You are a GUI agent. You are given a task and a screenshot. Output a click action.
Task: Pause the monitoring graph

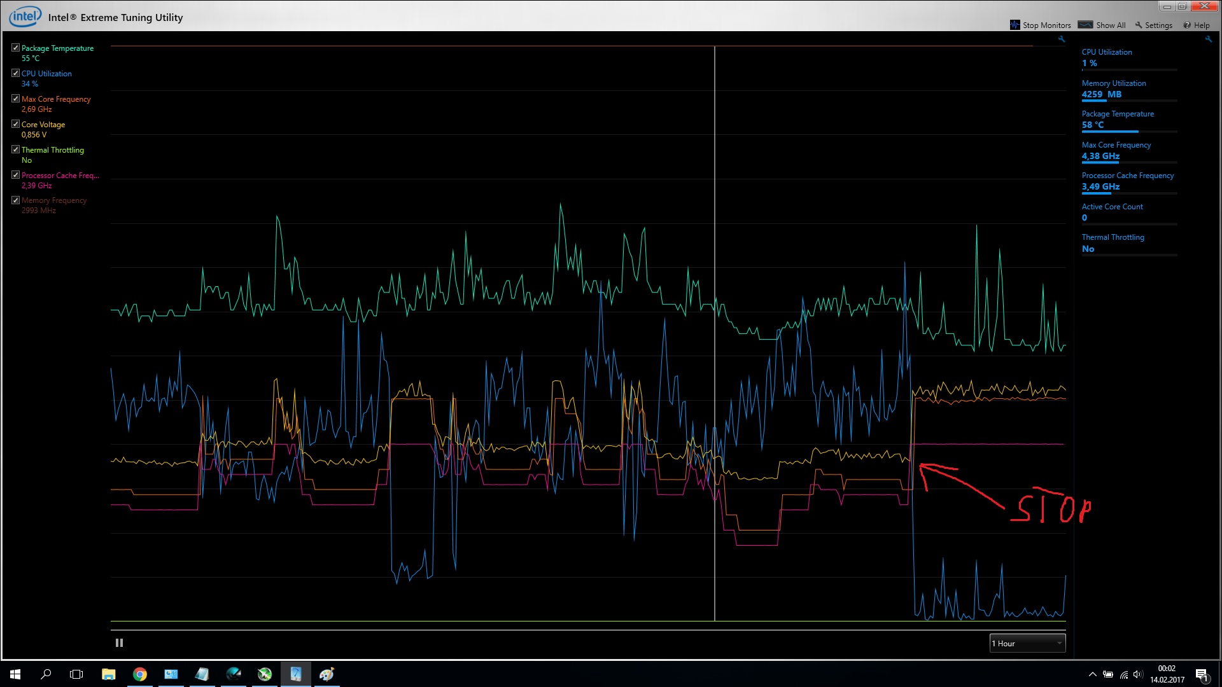point(119,643)
